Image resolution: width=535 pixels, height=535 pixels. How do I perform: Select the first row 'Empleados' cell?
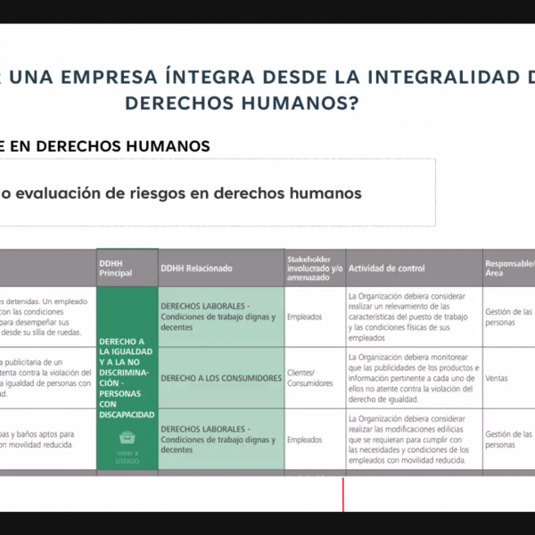pyautogui.click(x=305, y=316)
